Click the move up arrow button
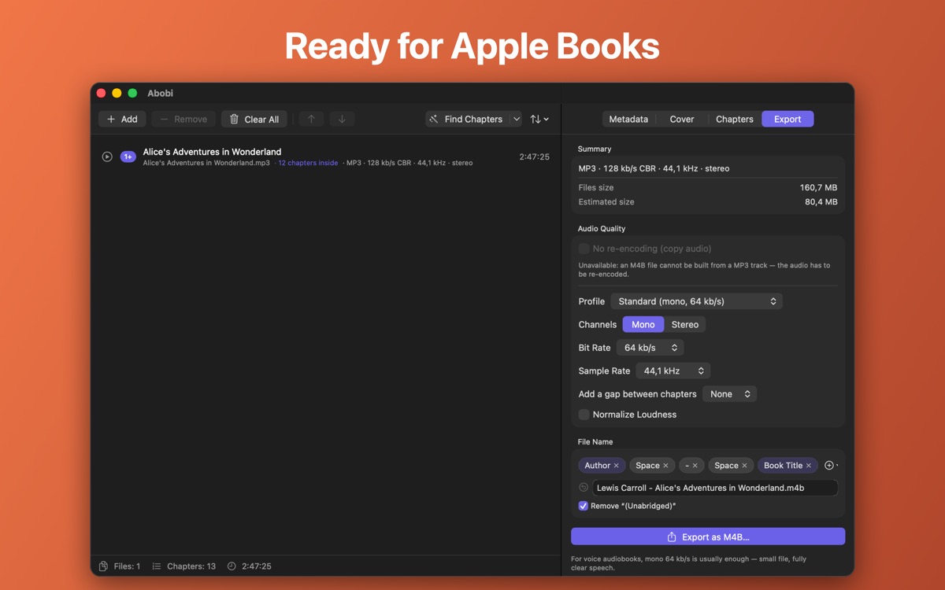The height and width of the screenshot is (590, 945). pyautogui.click(x=311, y=119)
